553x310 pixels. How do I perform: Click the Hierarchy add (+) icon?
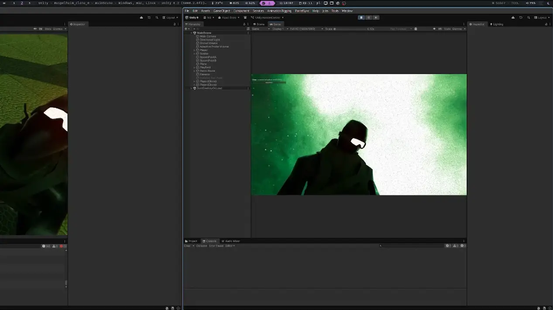pyautogui.click(x=186, y=29)
